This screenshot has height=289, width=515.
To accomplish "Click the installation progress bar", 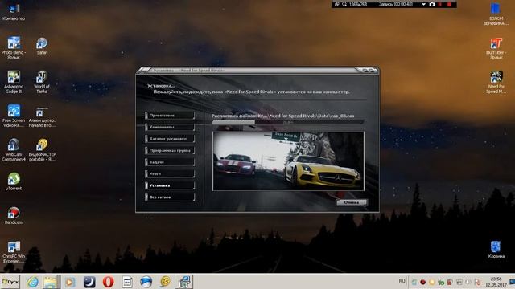I will point(288,122).
